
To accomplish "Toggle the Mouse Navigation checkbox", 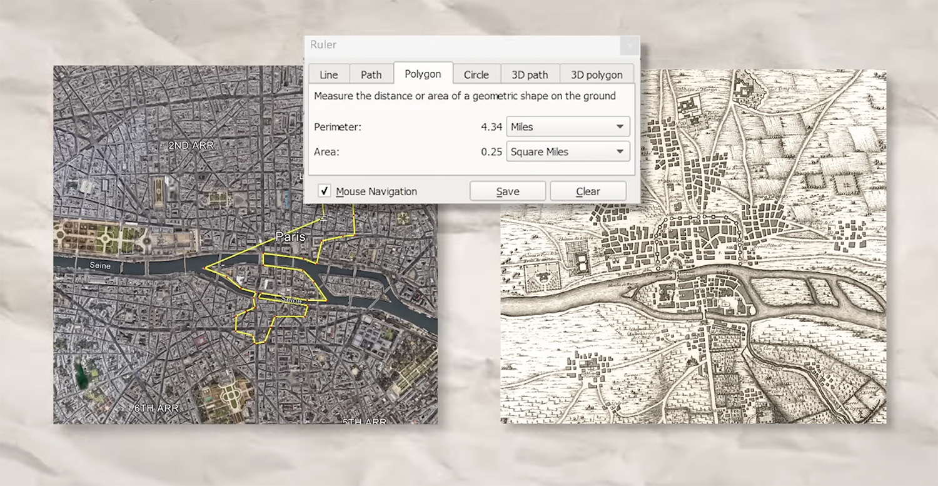I will point(325,191).
